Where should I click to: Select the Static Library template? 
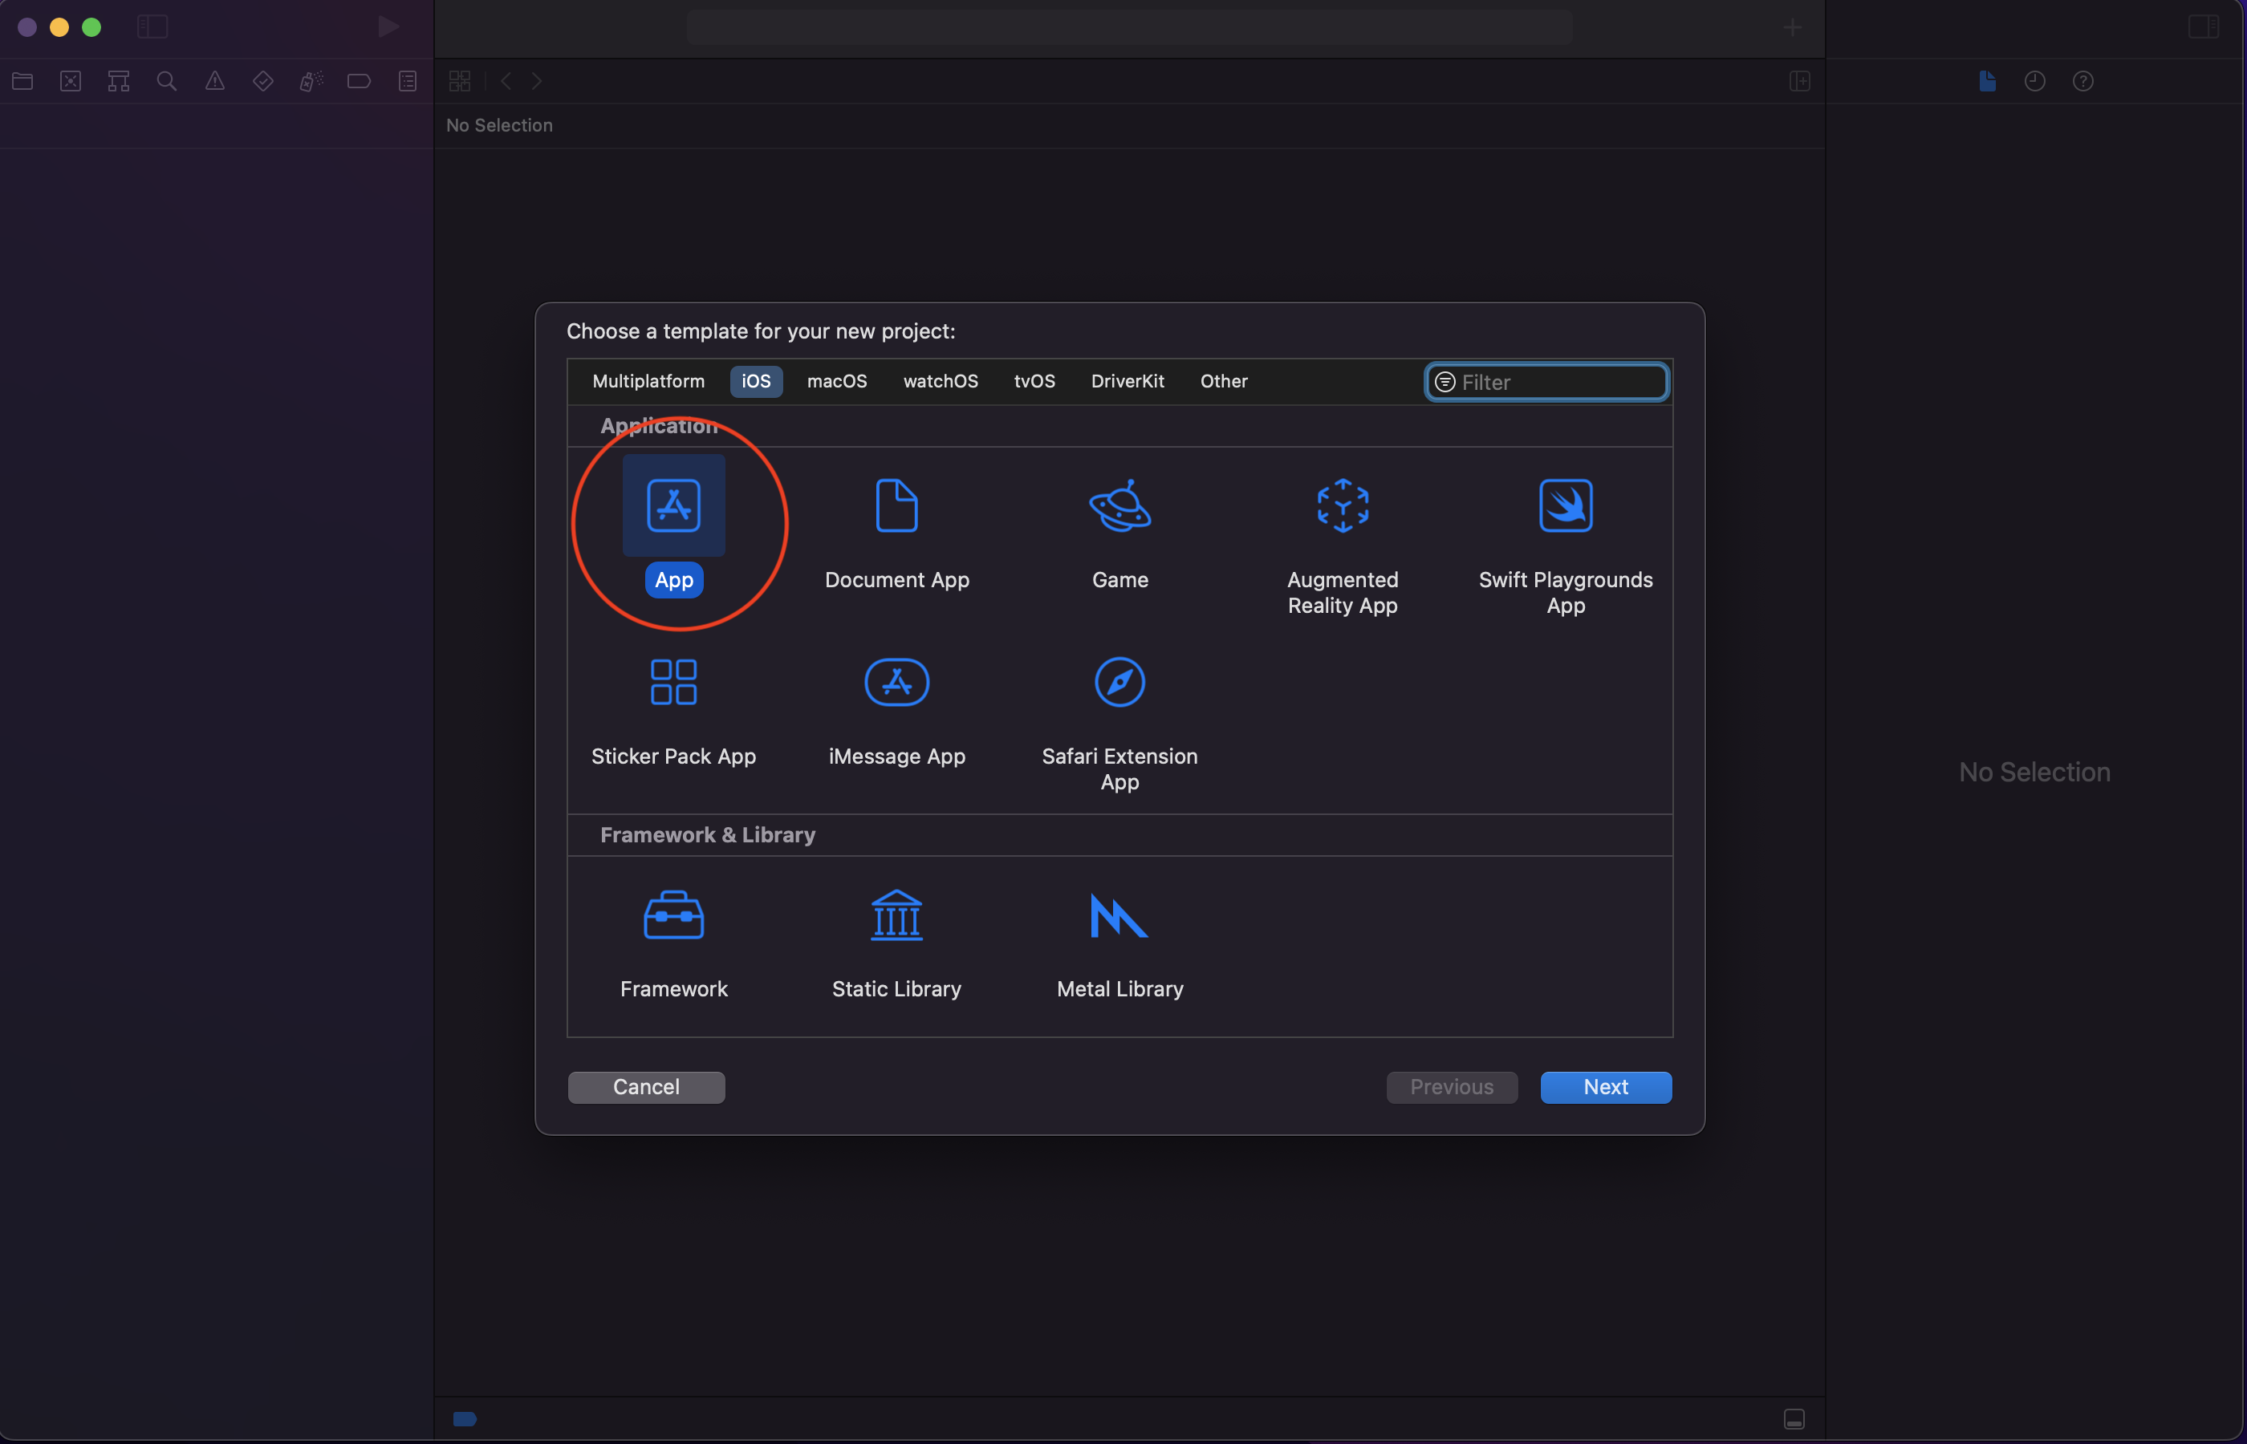click(896, 915)
